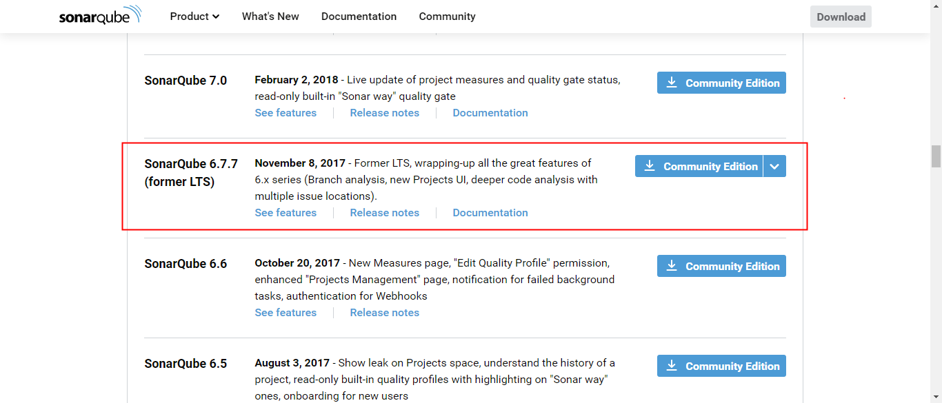Download SonarQube 6.5 Community Edition

pyautogui.click(x=732, y=366)
